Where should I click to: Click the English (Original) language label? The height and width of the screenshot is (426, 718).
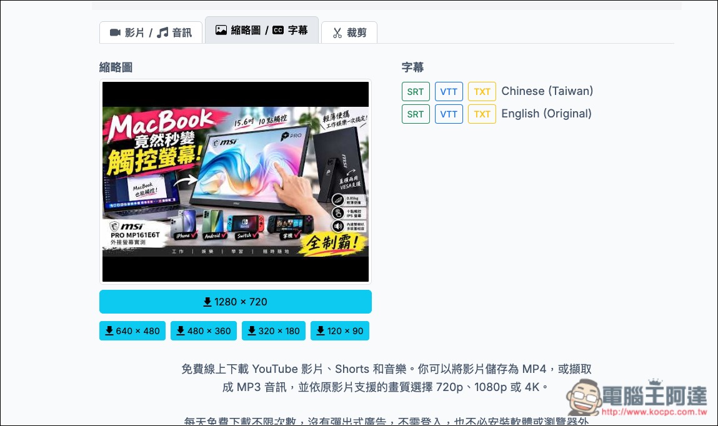click(x=546, y=114)
